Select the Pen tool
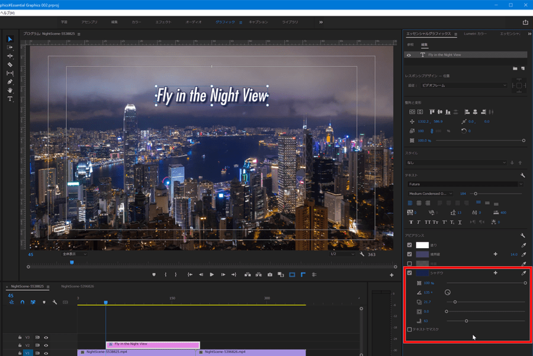533x356 pixels. (10, 81)
